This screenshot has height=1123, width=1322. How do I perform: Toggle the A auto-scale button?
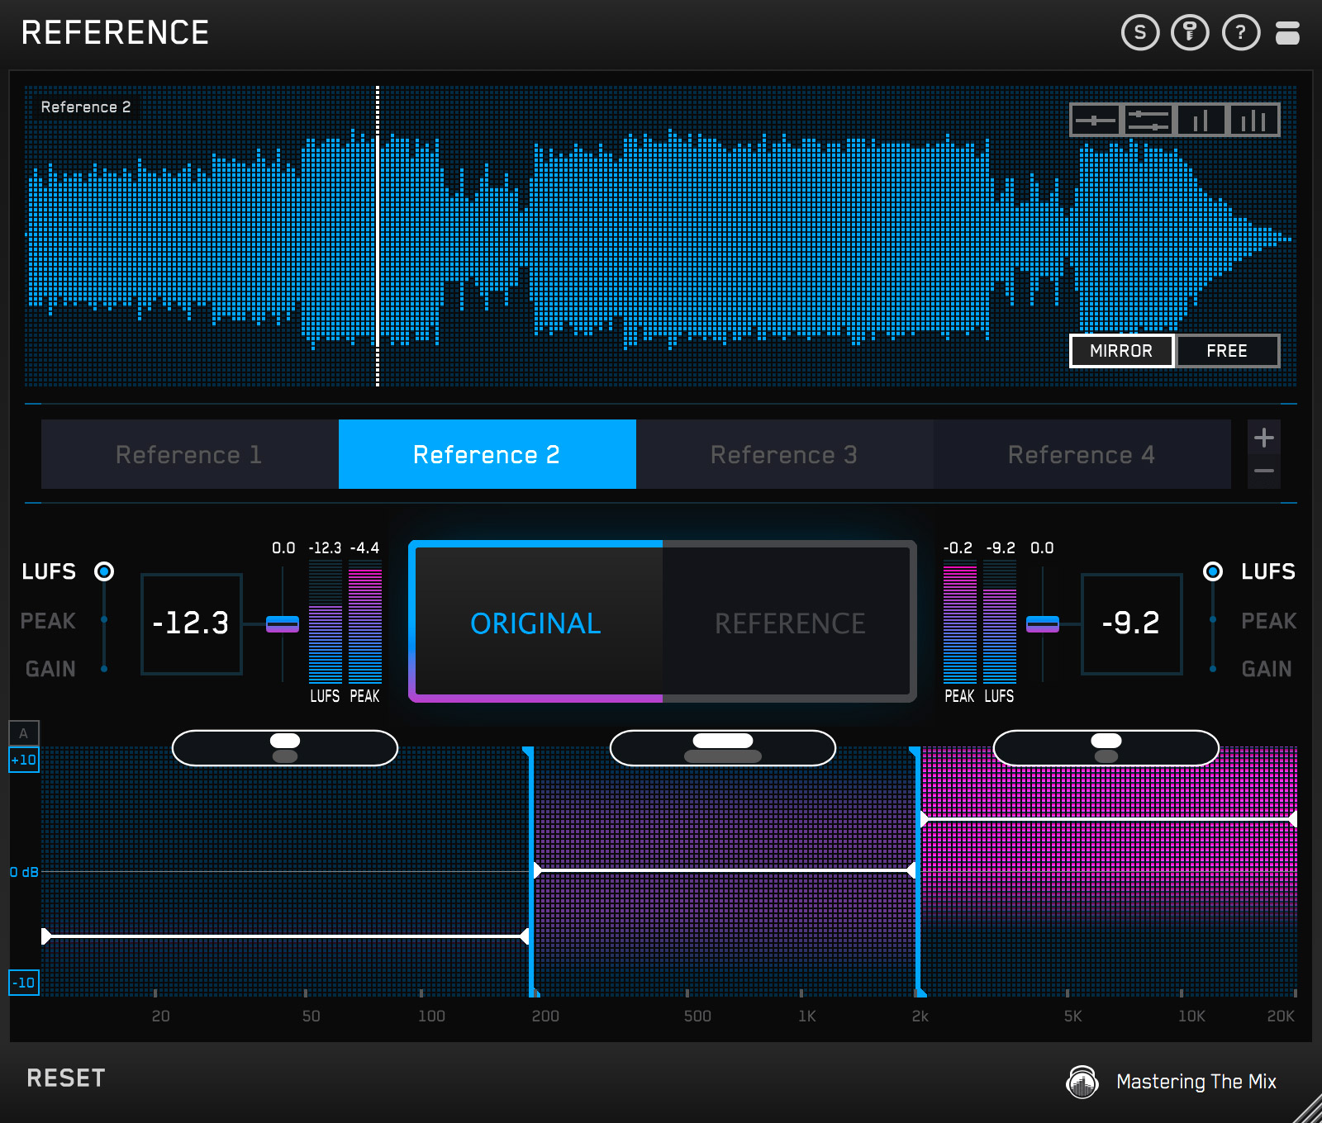24,733
